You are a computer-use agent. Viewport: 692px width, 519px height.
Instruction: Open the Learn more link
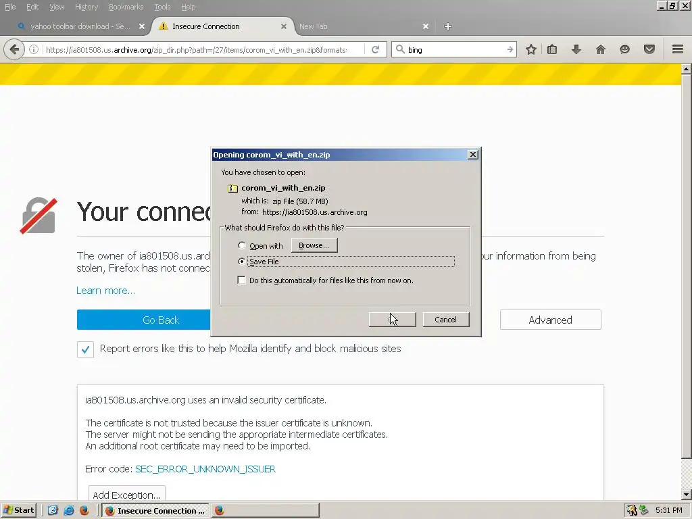click(x=105, y=291)
